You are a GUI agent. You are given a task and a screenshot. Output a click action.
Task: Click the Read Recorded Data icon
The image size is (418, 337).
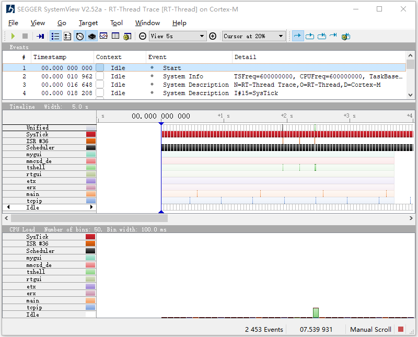(x=40, y=36)
